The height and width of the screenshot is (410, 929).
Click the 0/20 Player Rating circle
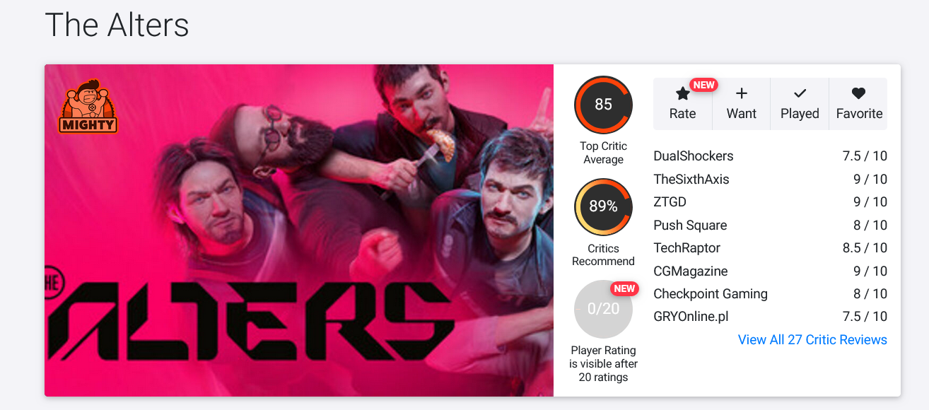point(603,309)
